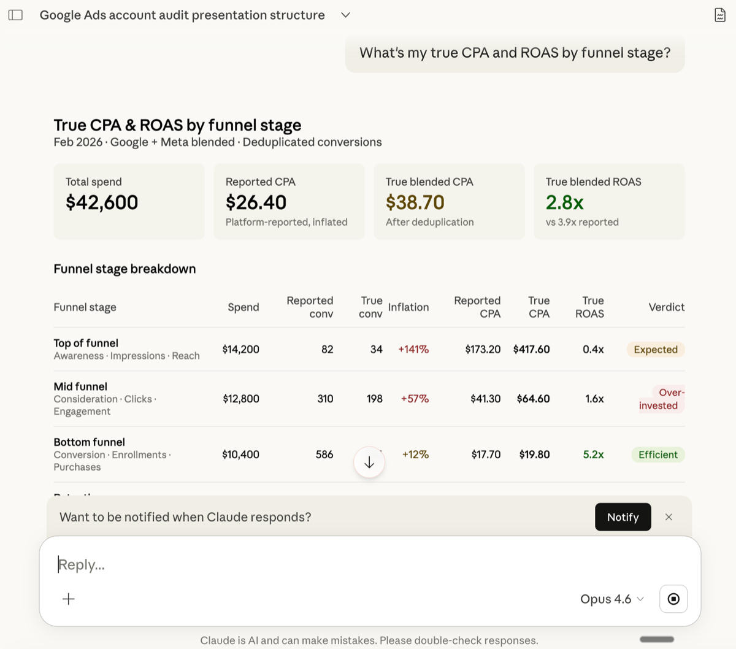Click the True blended ROAS card

pyautogui.click(x=610, y=201)
